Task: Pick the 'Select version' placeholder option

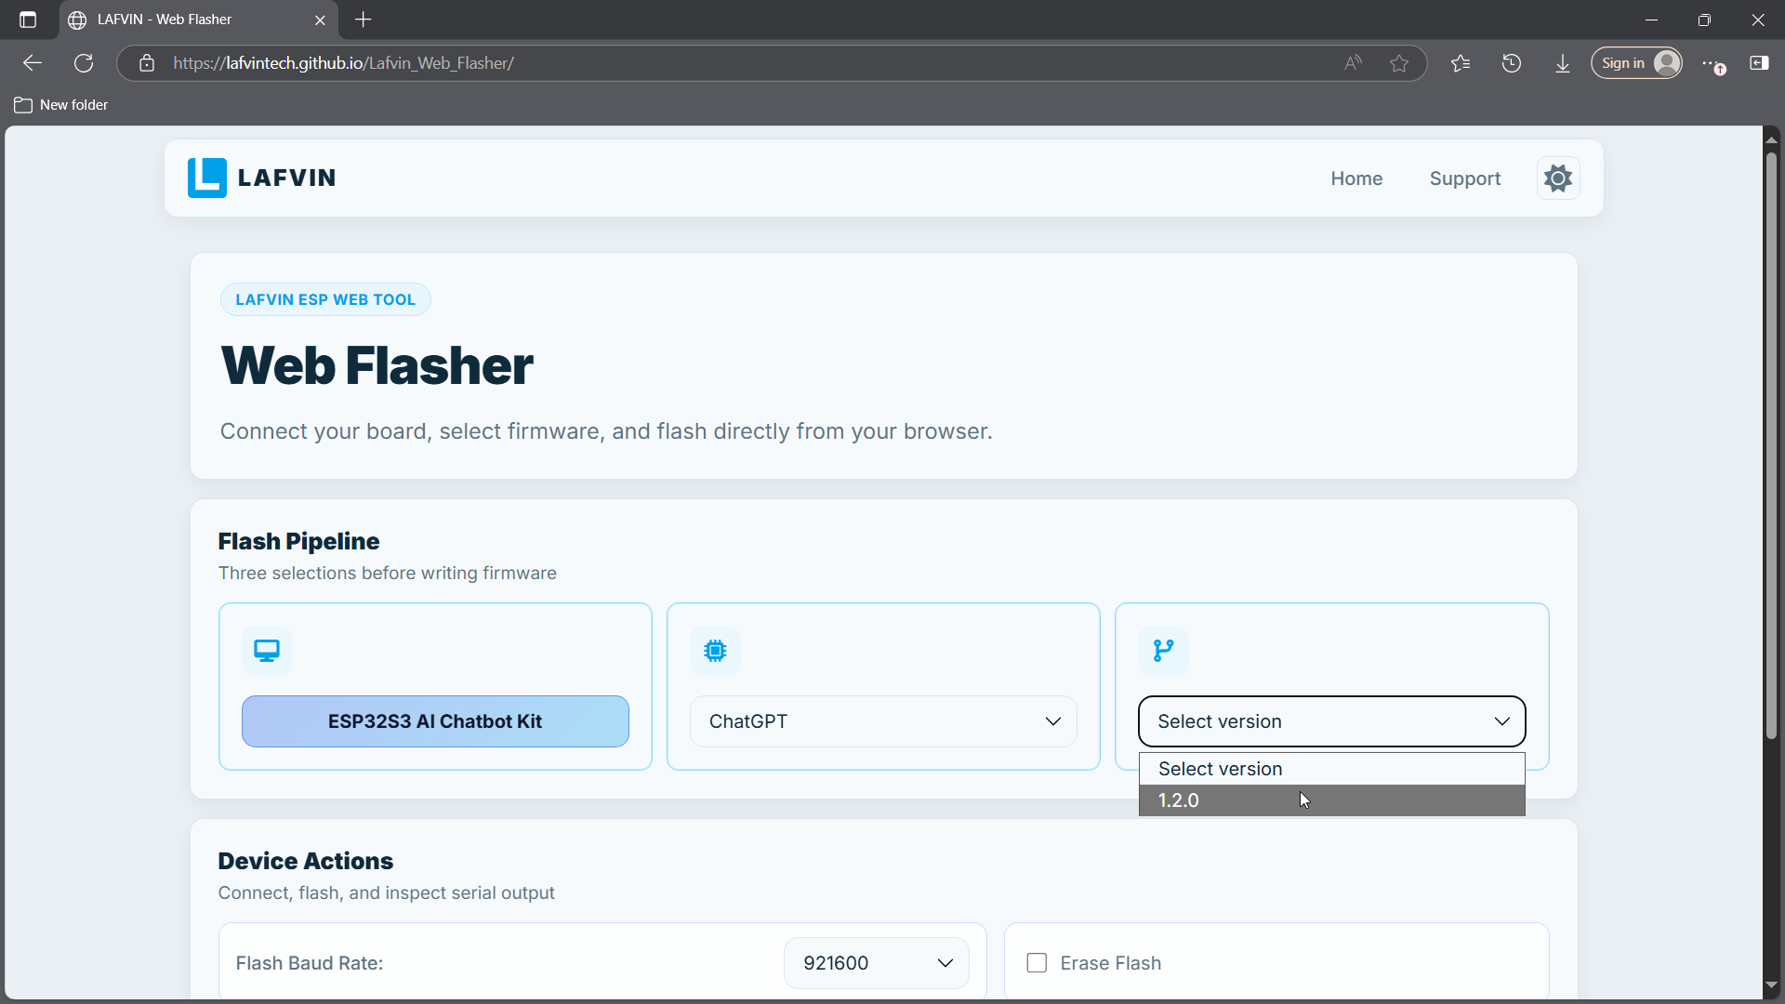Action: [x=1331, y=769]
